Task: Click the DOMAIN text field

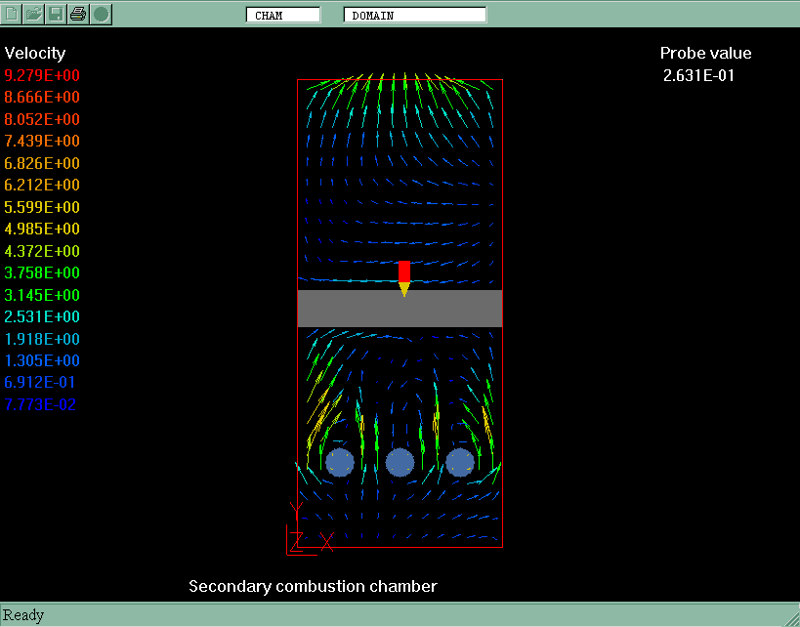Action: pos(414,15)
